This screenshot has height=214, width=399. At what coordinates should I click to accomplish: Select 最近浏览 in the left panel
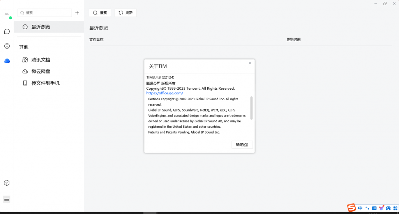pyautogui.click(x=49, y=27)
